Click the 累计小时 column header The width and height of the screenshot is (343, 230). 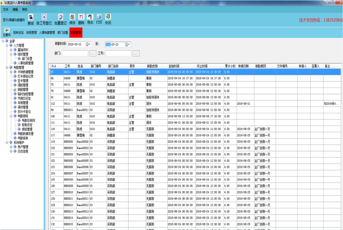(230, 66)
